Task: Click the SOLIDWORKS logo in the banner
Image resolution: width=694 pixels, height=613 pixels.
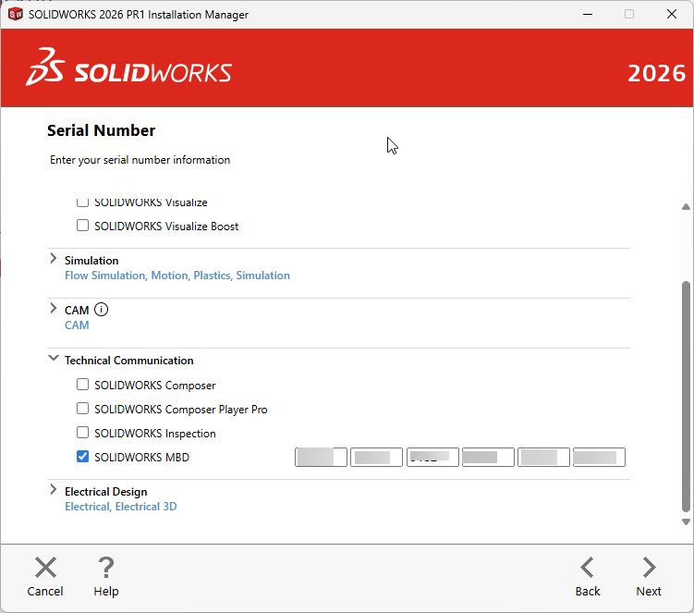Action: (x=128, y=67)
